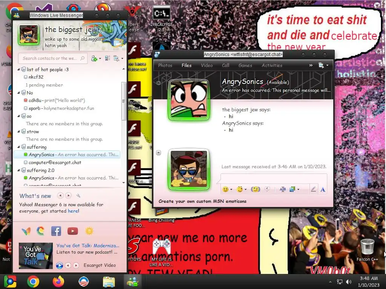Screen dimensions: 386x289
Task: Open the Falcon C++ recycle bin icon
Action: click(x=367, y=250)
